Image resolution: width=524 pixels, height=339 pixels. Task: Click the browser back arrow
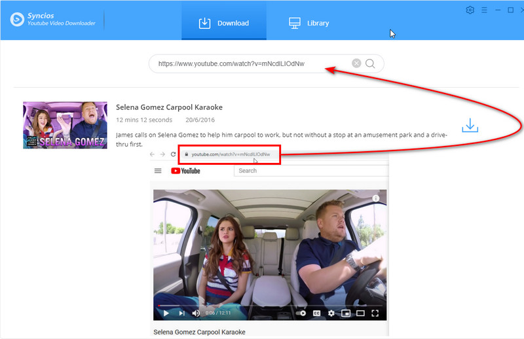[x=153, y=154]
